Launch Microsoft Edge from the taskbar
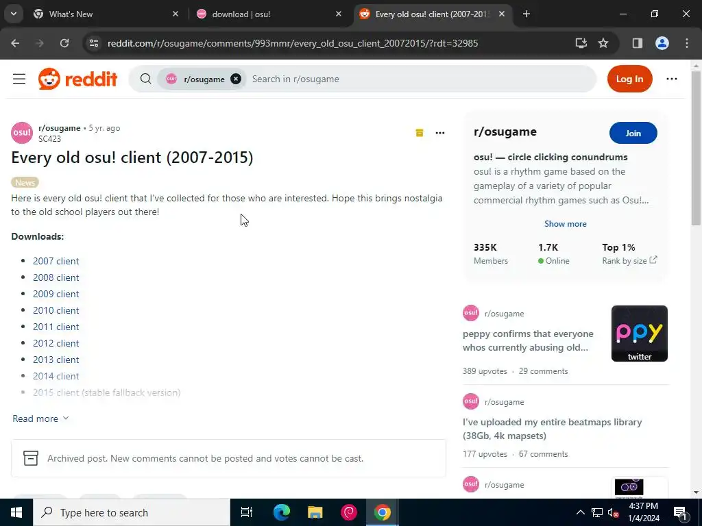 [x=282, y=512]
